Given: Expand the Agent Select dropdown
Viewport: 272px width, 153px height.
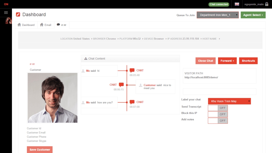Looking at the screenshot, I should pos(253,15).
